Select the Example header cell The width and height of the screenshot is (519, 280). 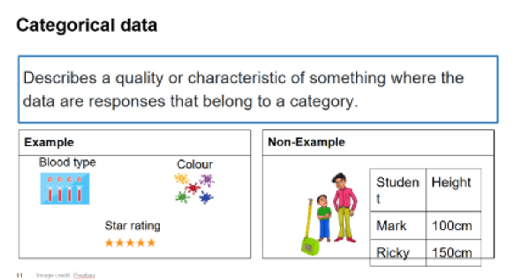point(135,143)
